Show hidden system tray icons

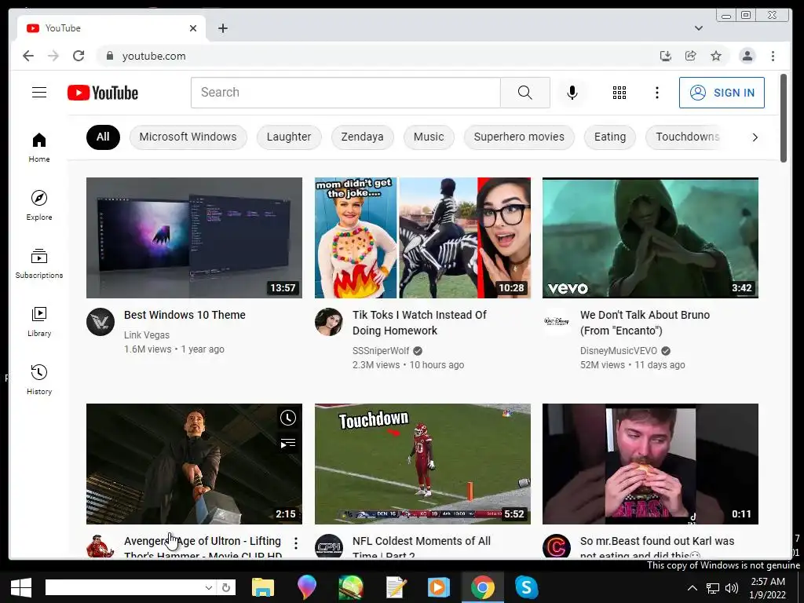[x=693, y=588]
